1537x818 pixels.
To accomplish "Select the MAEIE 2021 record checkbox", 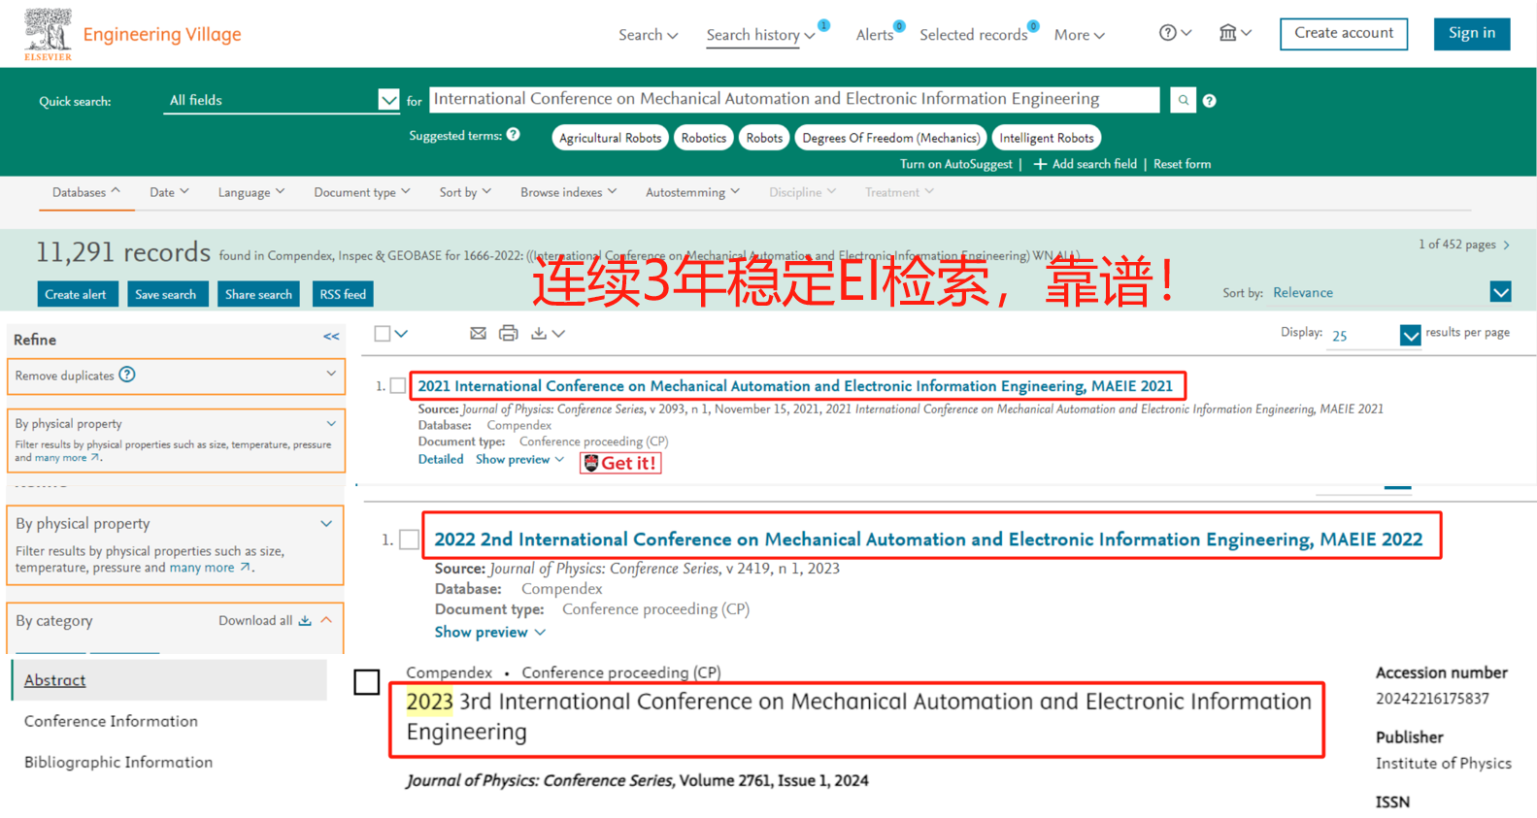I will (x=398, y=386).
